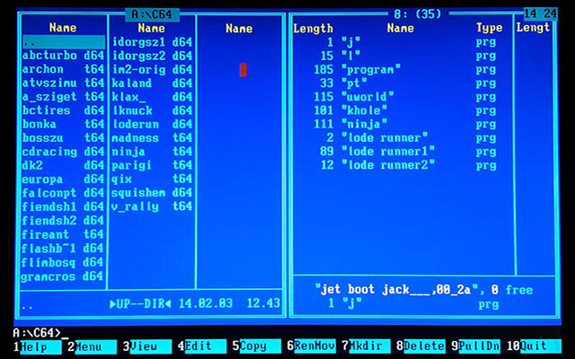
Task: Select file idorgsz2 d64
Action: [152, 56]
